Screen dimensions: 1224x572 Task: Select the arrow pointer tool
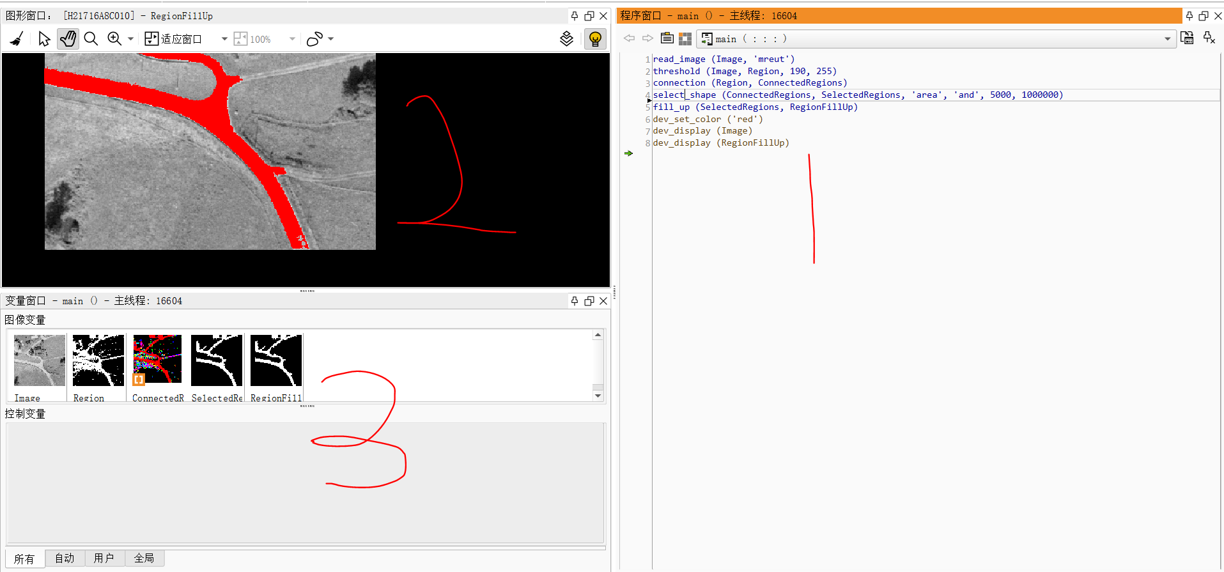pos(43,39)
